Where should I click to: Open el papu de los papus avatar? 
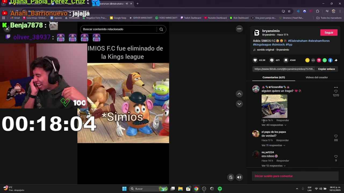pos(256,134)
